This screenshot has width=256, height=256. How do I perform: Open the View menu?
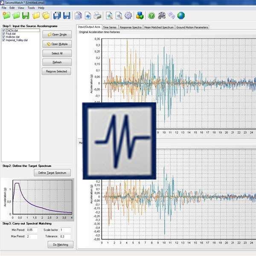point(21,8)
